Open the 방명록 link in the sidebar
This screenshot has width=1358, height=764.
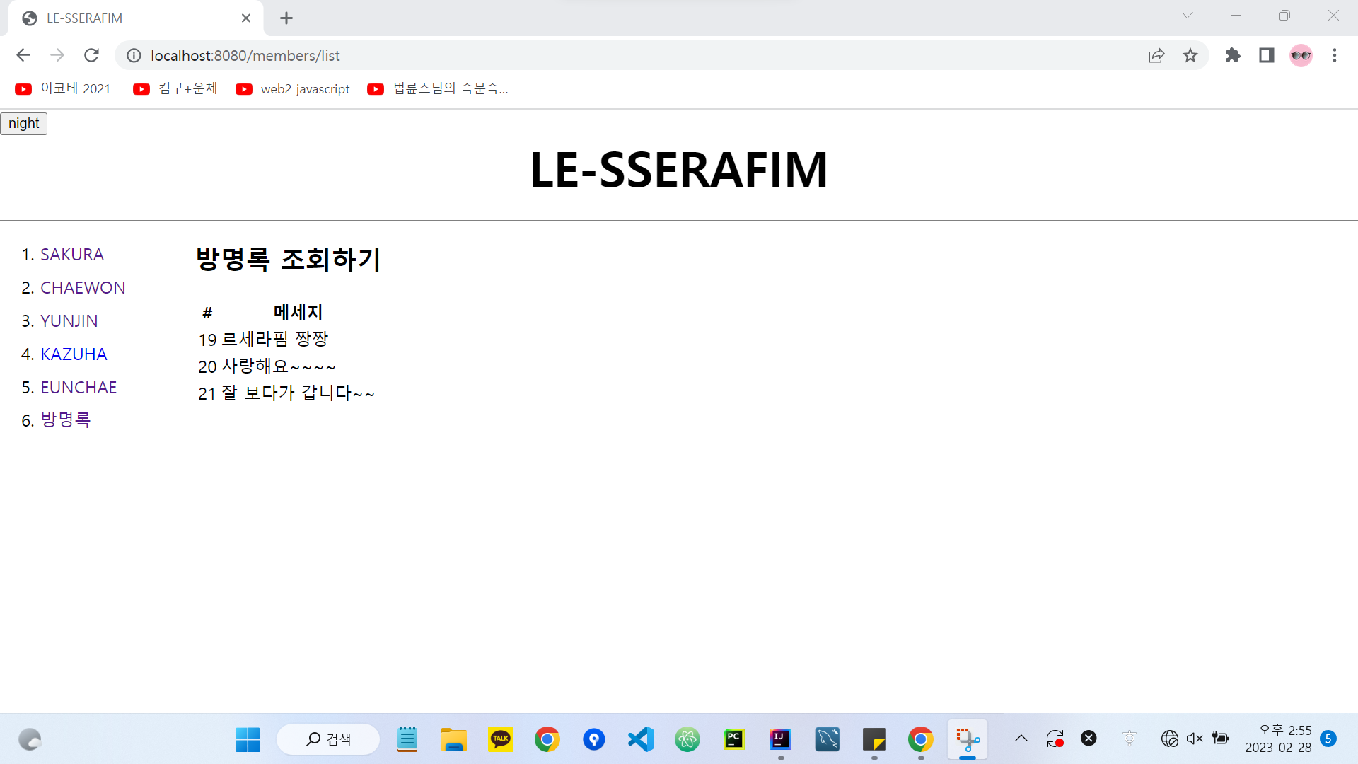coord(65,419)
